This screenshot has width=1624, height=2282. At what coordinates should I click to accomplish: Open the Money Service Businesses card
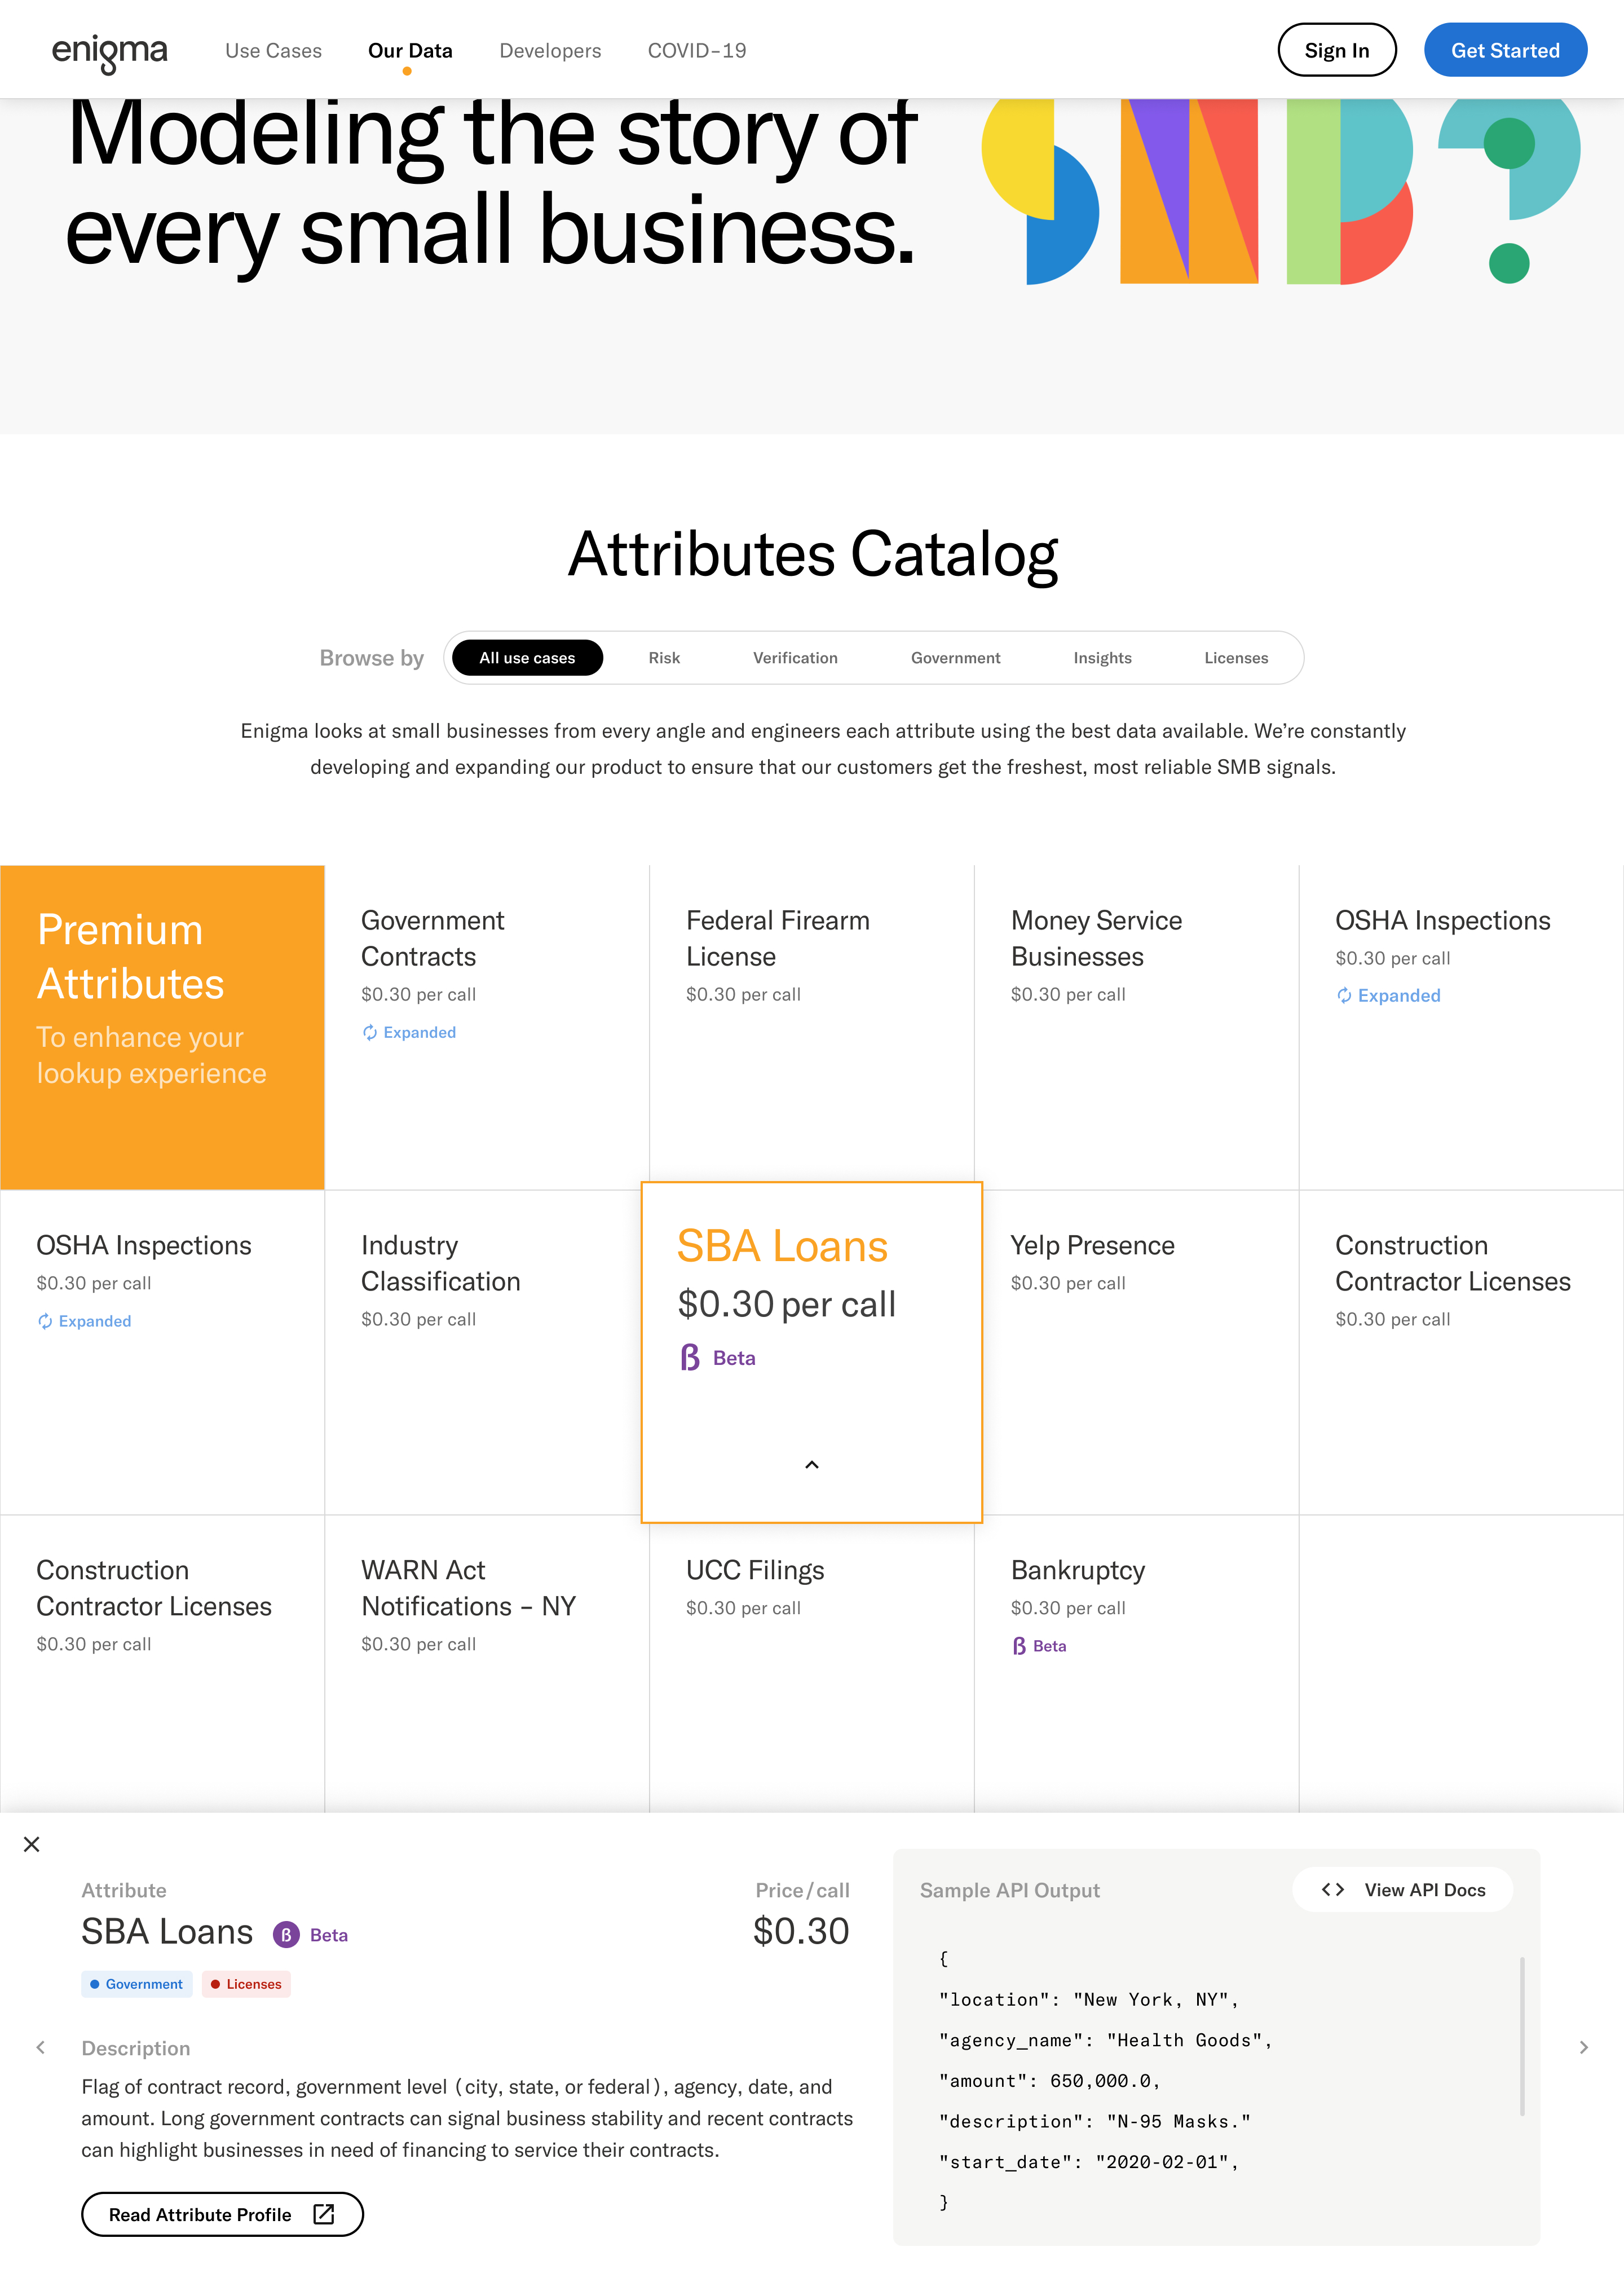pyautogui.click(x=1136, y=1027)
